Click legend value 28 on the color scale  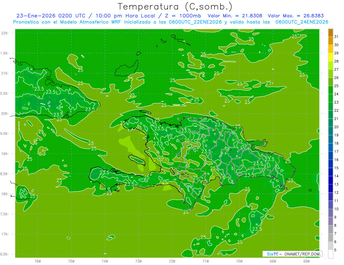click(x=336, y=61)
